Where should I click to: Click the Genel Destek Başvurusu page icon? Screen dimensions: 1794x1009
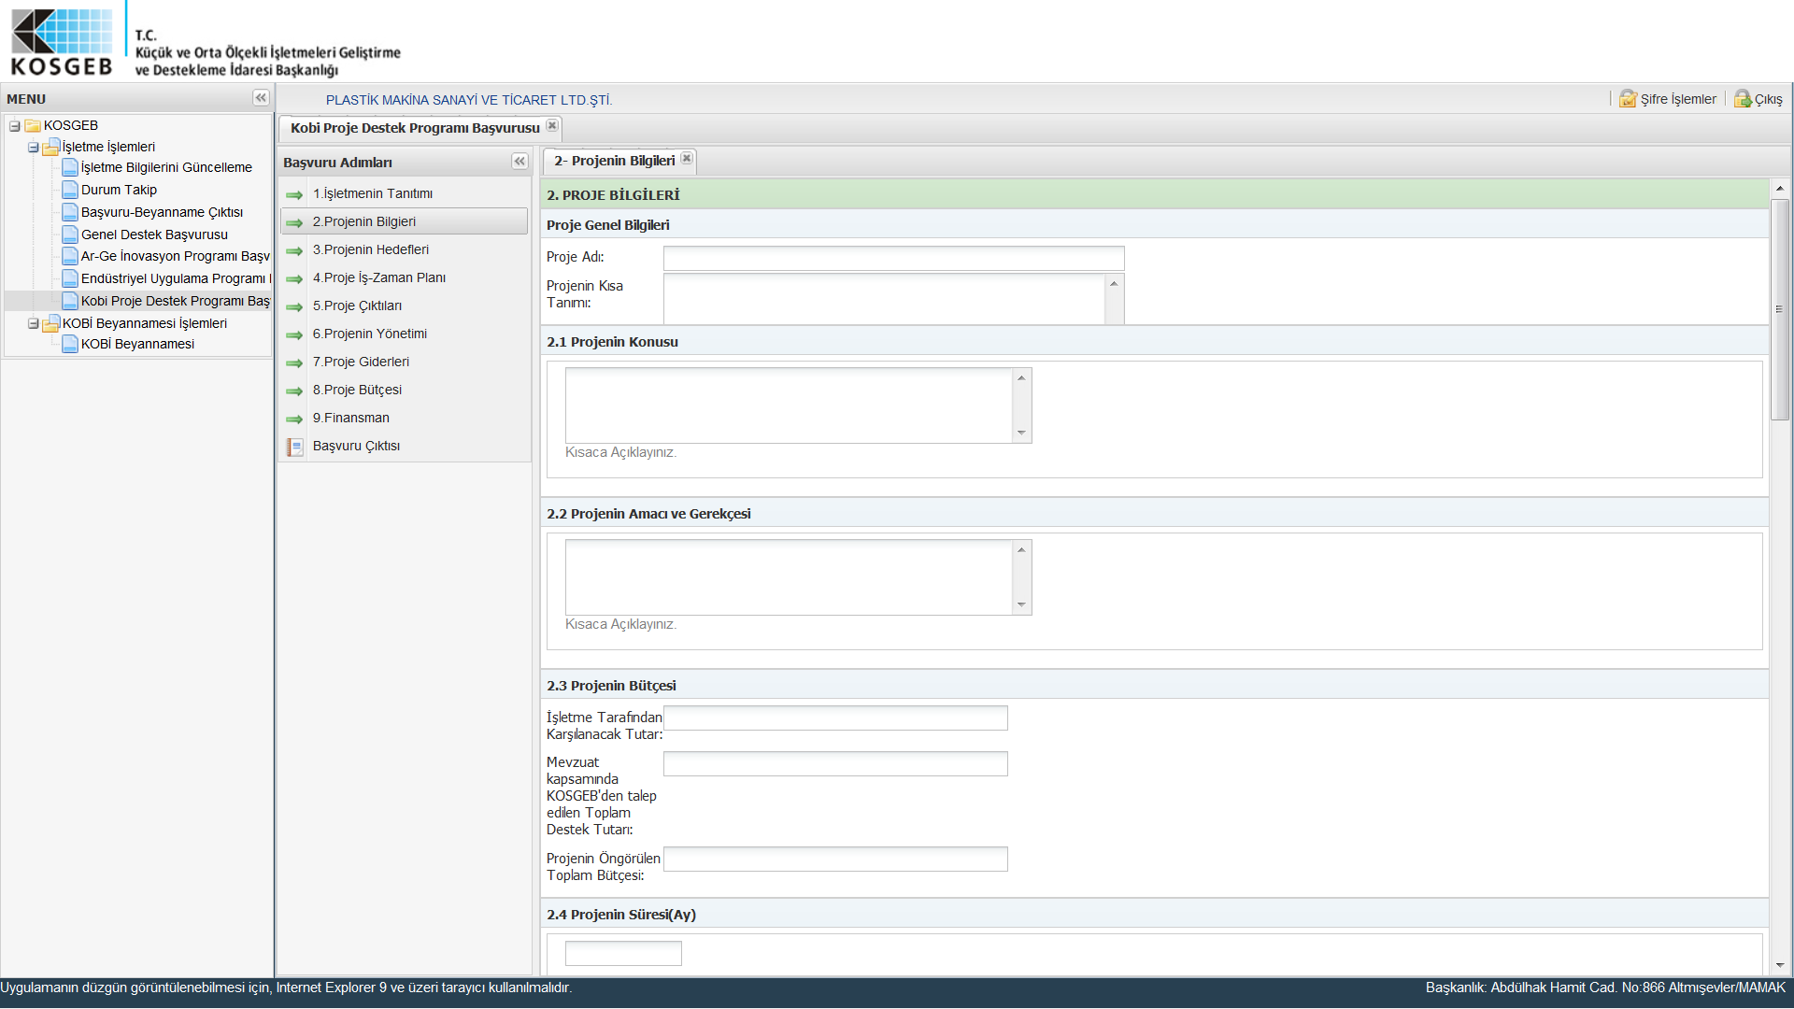pos(70,234)
